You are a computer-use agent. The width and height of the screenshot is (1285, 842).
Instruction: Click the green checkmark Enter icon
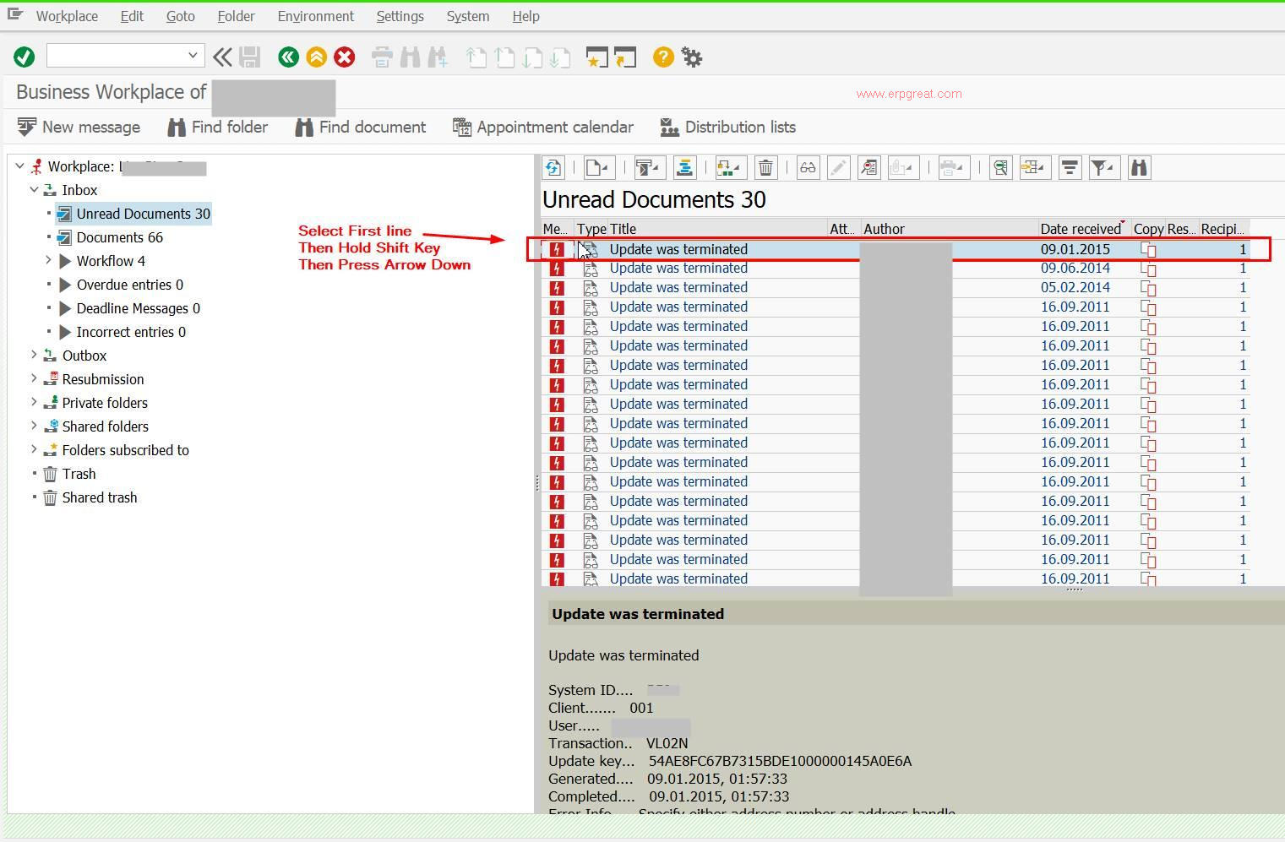pyautogui.click(x=24, y=57)
